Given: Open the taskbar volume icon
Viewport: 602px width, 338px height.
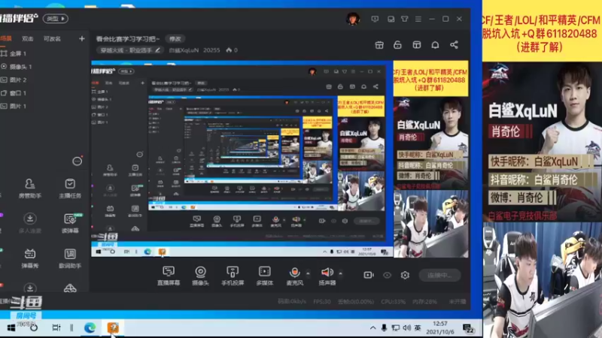Looking at the screenshot, I should (x=407, y=328).
